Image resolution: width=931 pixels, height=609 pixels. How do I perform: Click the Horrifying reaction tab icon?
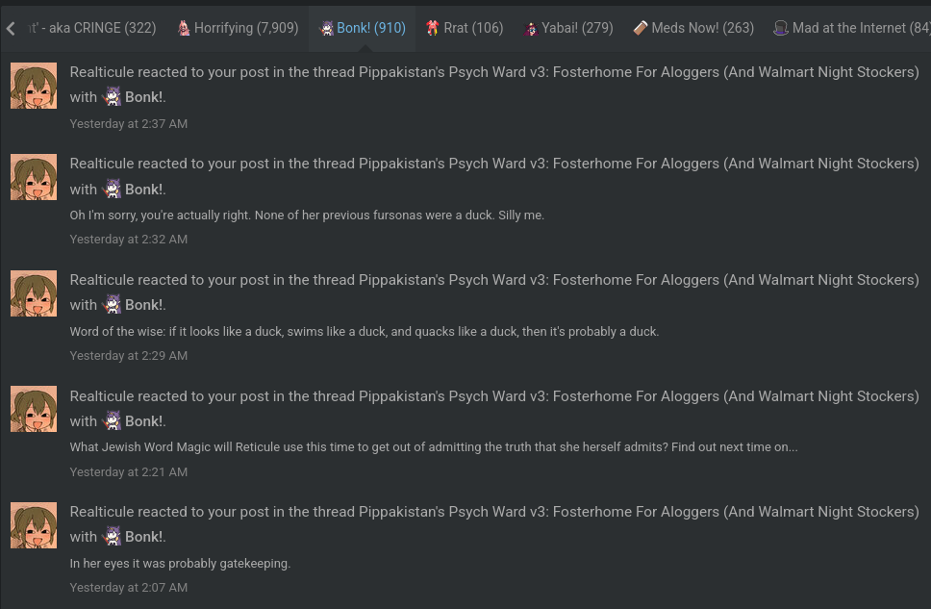[184, 28]
